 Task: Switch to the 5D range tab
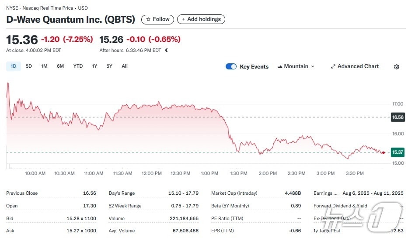point(29,66)
